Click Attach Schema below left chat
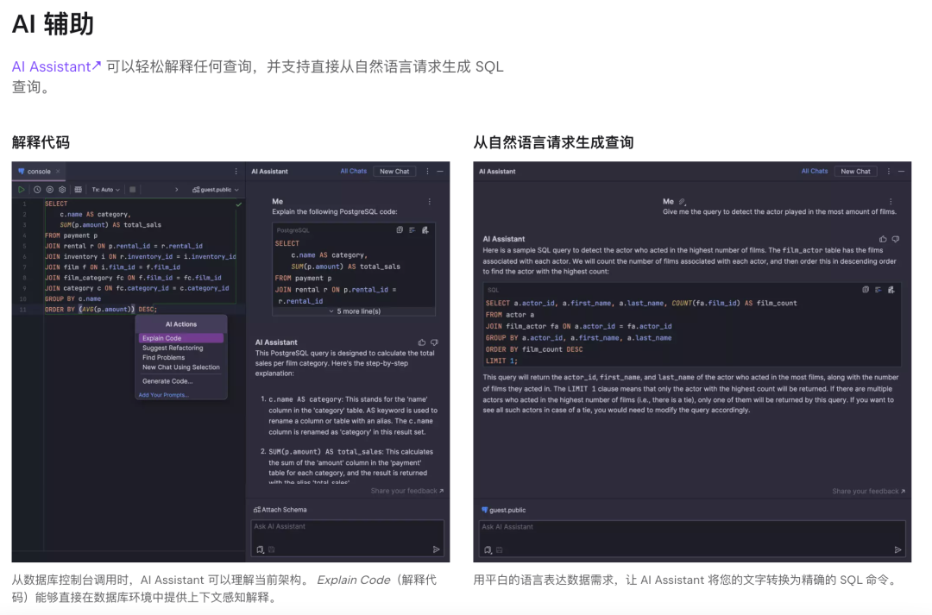This screenshot has height=615, width=932. (x=280, y=510)
